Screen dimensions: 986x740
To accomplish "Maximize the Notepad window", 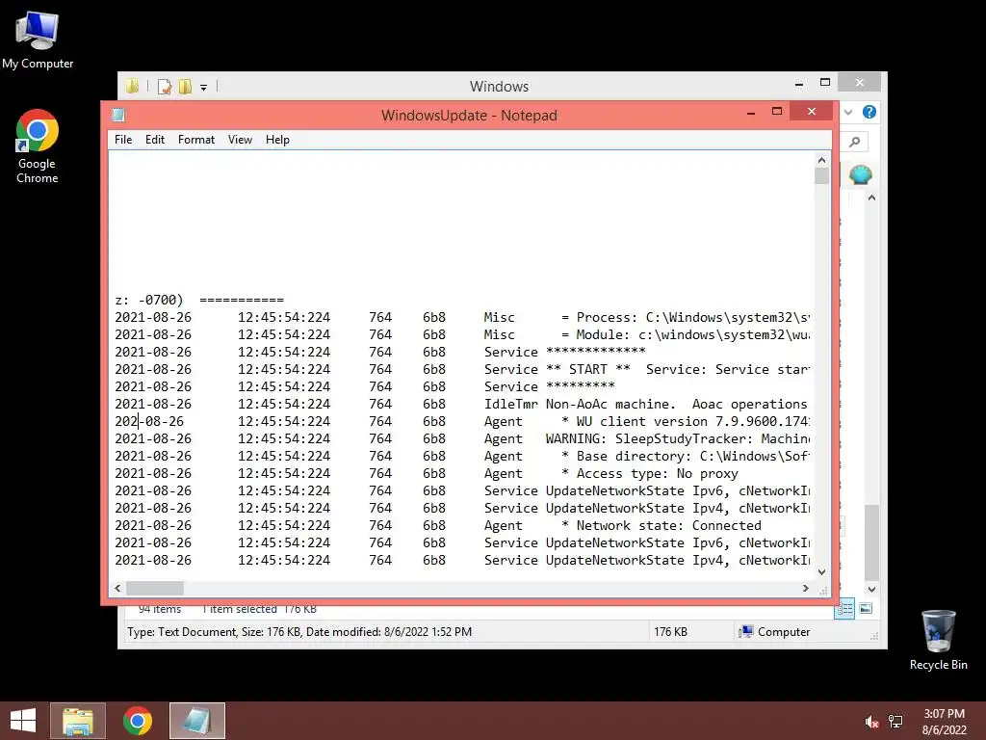I will pyautogui.click(x=777, y=112).
